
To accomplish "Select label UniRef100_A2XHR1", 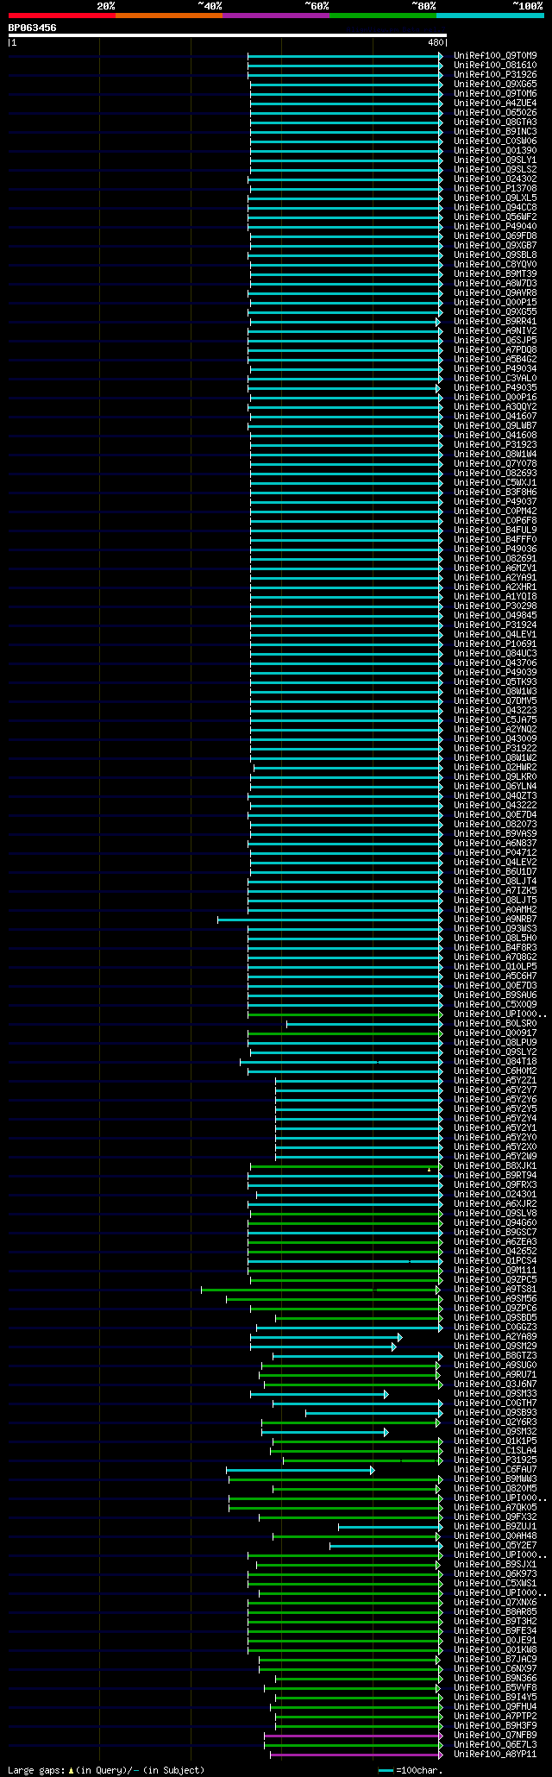I will click(x=495, y=587).
